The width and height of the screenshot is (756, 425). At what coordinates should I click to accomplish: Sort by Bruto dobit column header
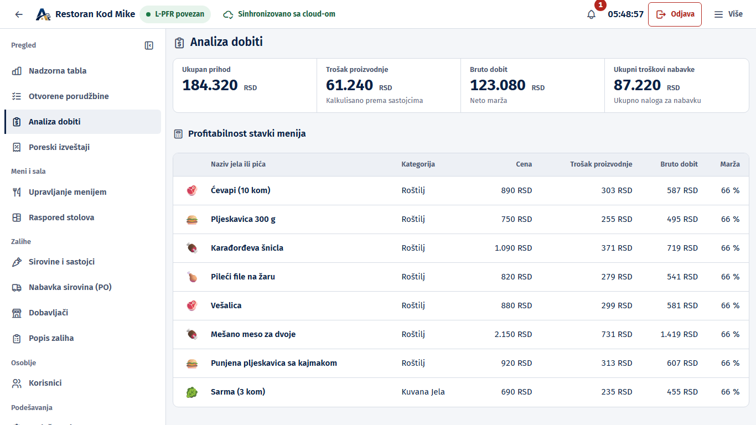coord(679,164)
